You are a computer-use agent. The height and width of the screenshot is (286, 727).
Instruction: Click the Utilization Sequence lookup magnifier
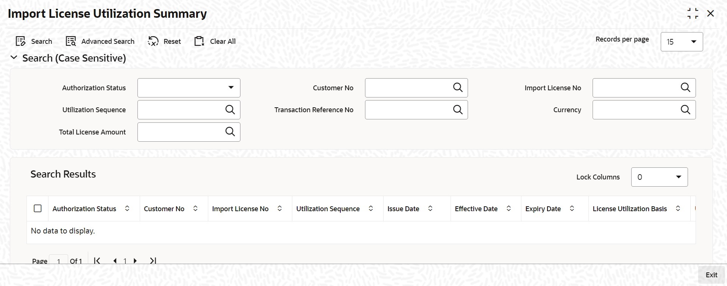coord(230,110)
